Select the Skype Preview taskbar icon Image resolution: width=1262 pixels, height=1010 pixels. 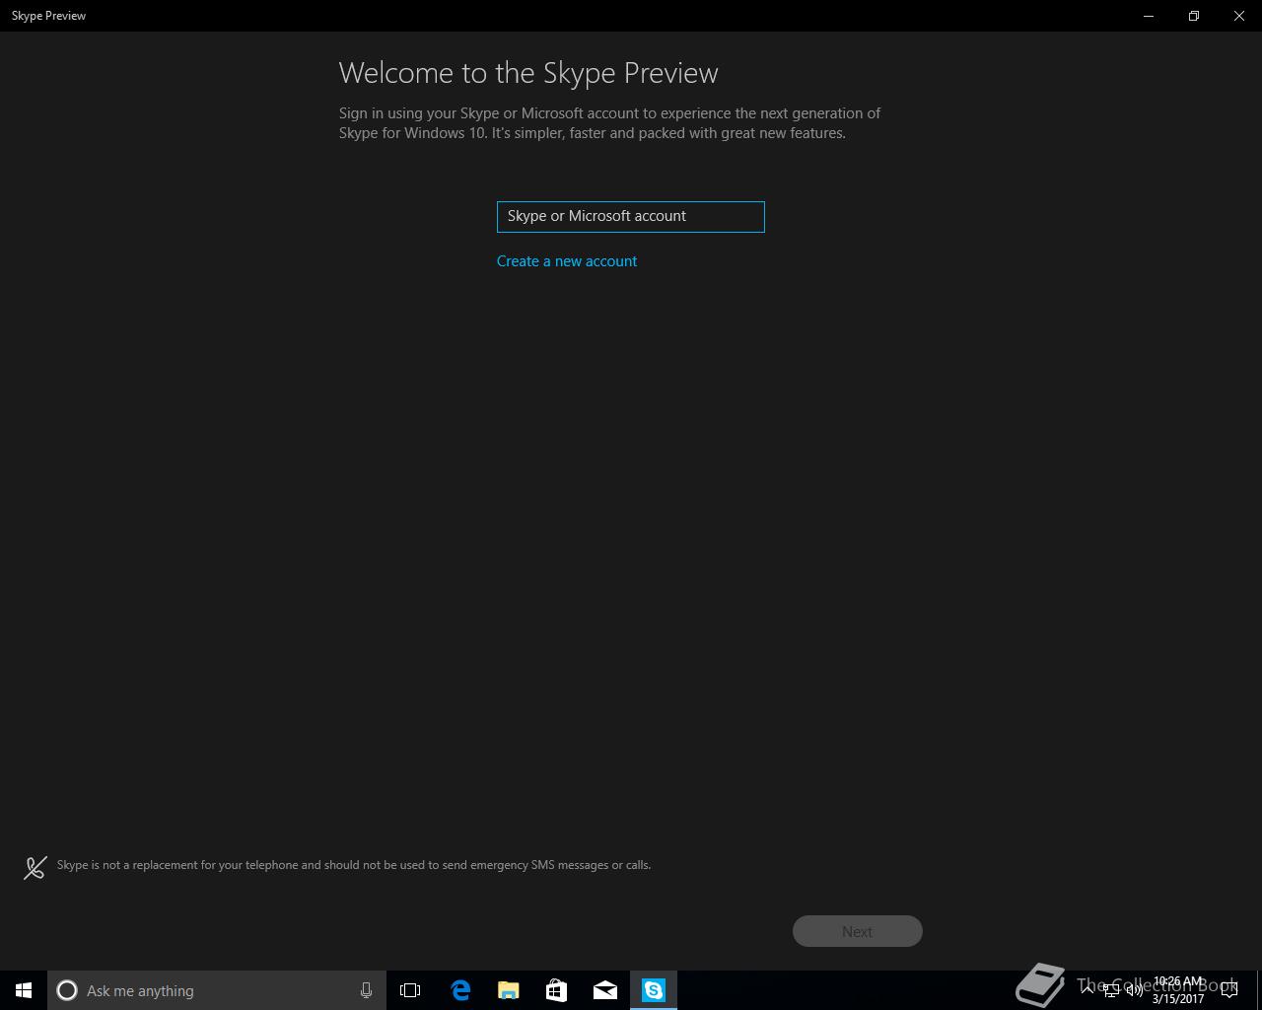point(654,990)
